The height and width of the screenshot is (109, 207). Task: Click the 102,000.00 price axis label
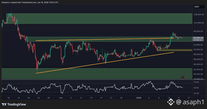click(x=199, y=23)
